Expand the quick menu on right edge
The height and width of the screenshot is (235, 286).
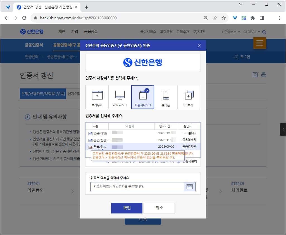[283, 129]
